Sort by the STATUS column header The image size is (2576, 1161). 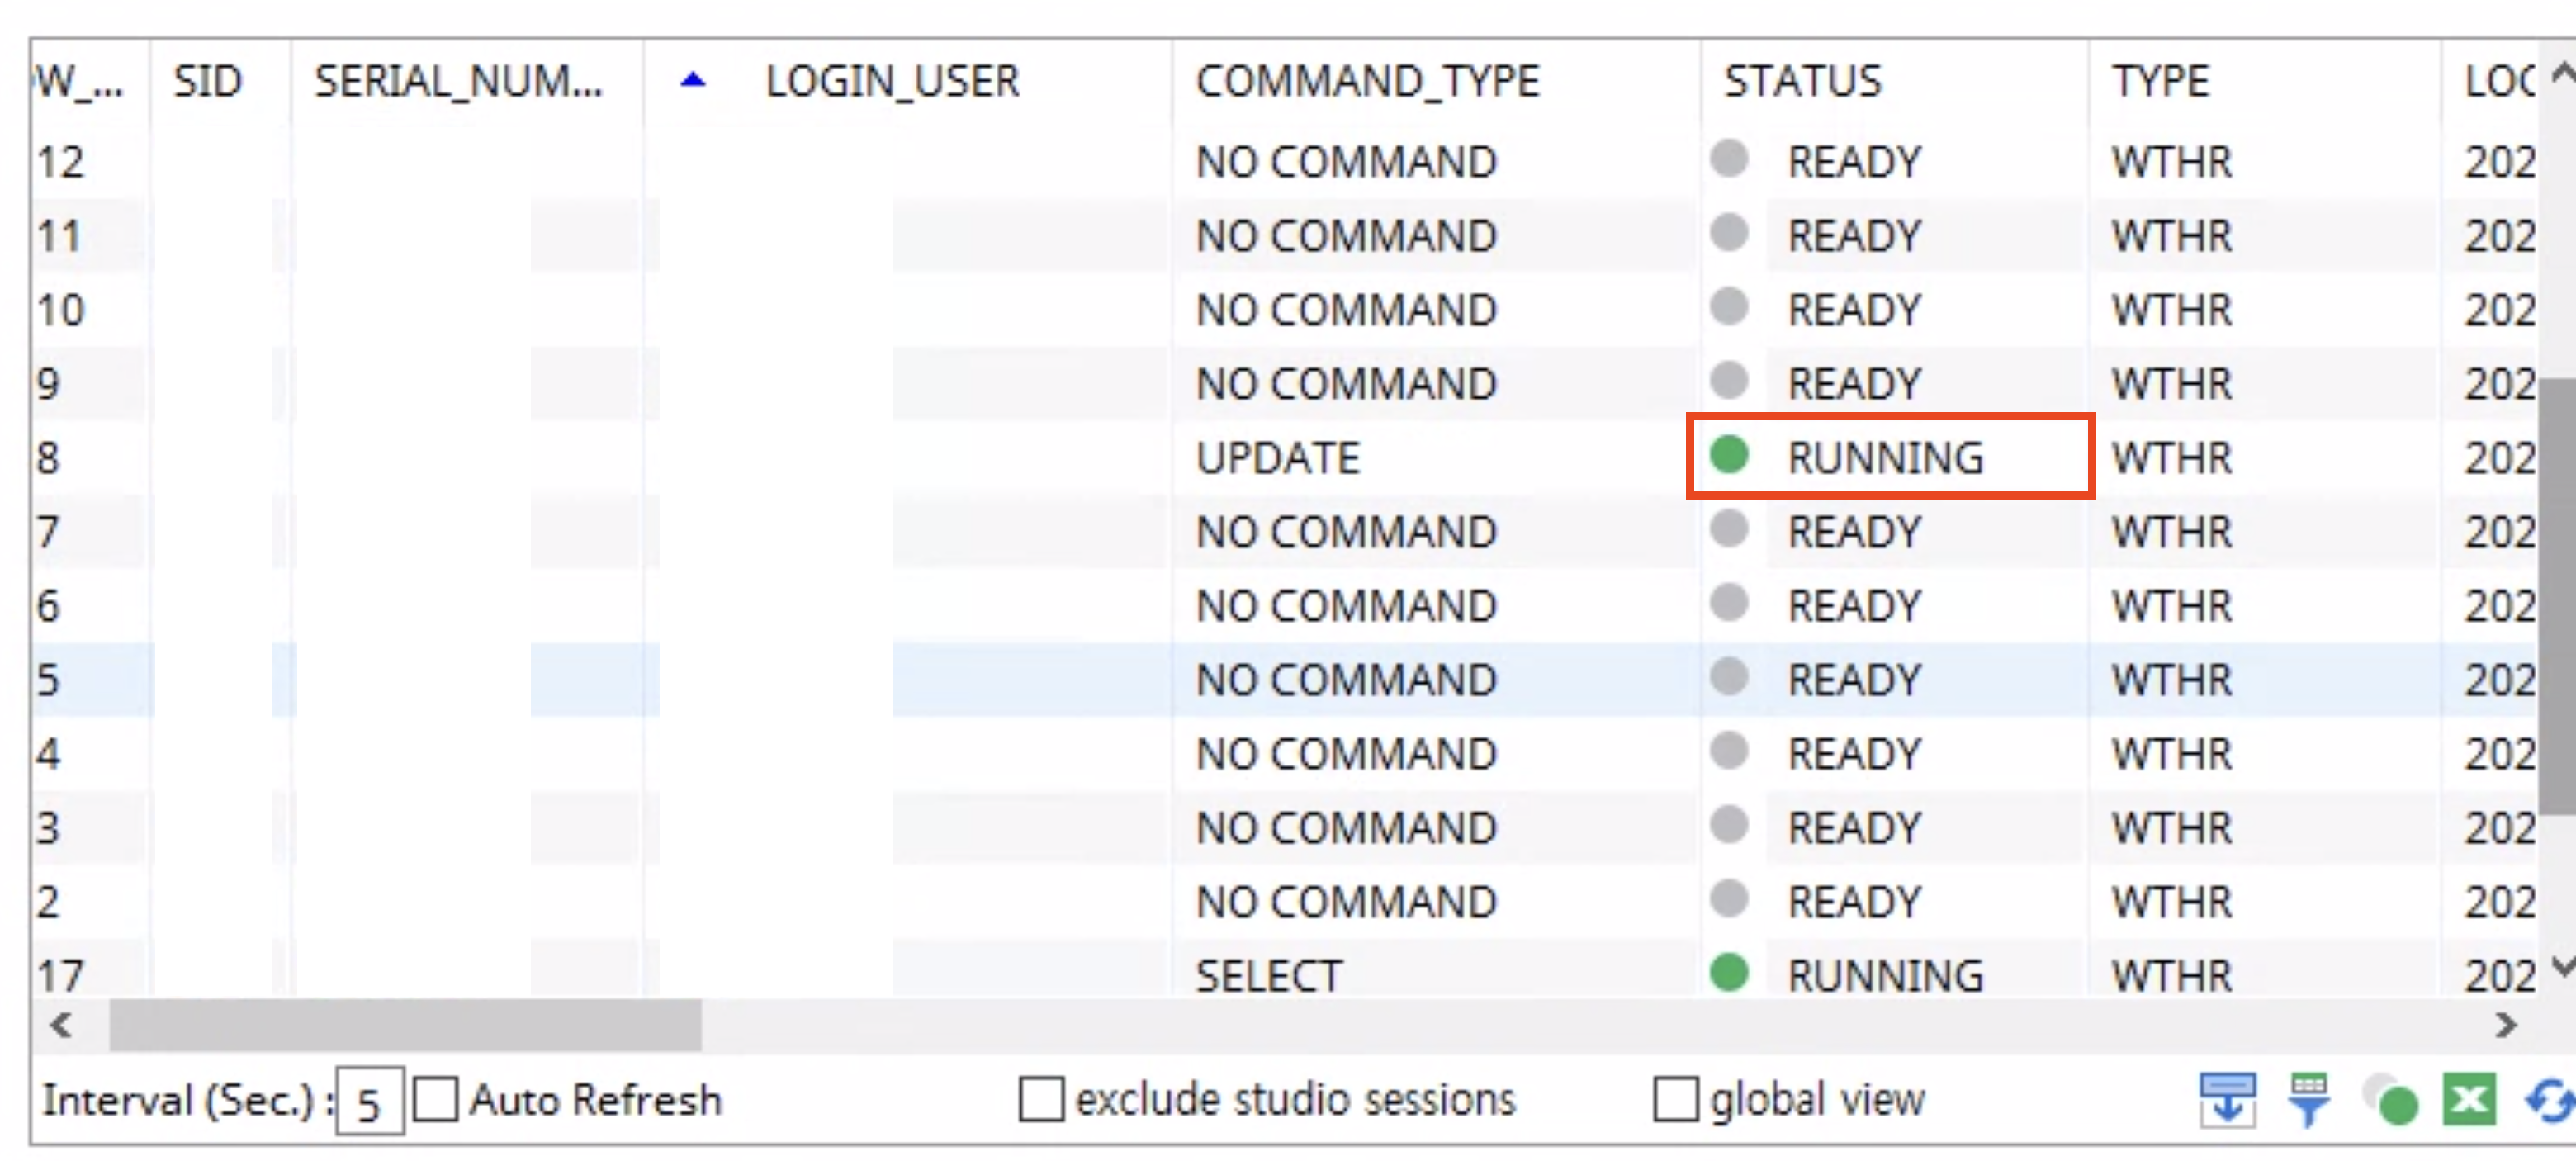(x=1802, y=81)
